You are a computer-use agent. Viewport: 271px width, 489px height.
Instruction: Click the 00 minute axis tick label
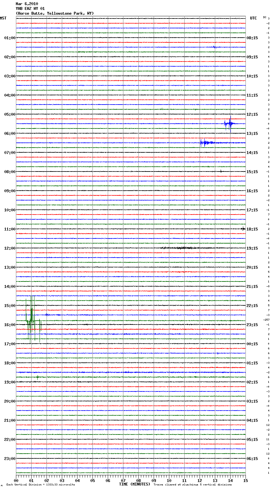coord(16,480)
